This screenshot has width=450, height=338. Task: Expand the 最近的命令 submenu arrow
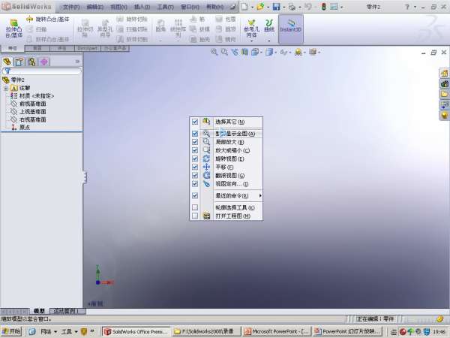(260, 196)
